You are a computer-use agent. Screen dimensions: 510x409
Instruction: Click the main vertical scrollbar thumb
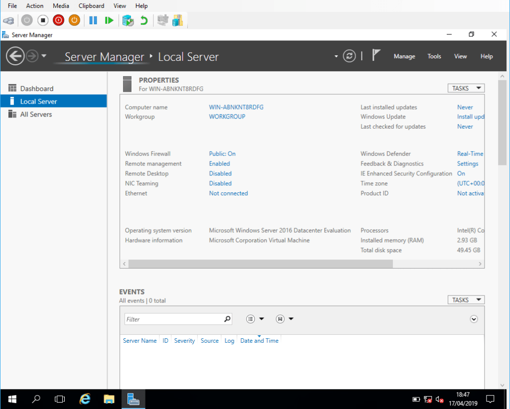coord(502,123)
